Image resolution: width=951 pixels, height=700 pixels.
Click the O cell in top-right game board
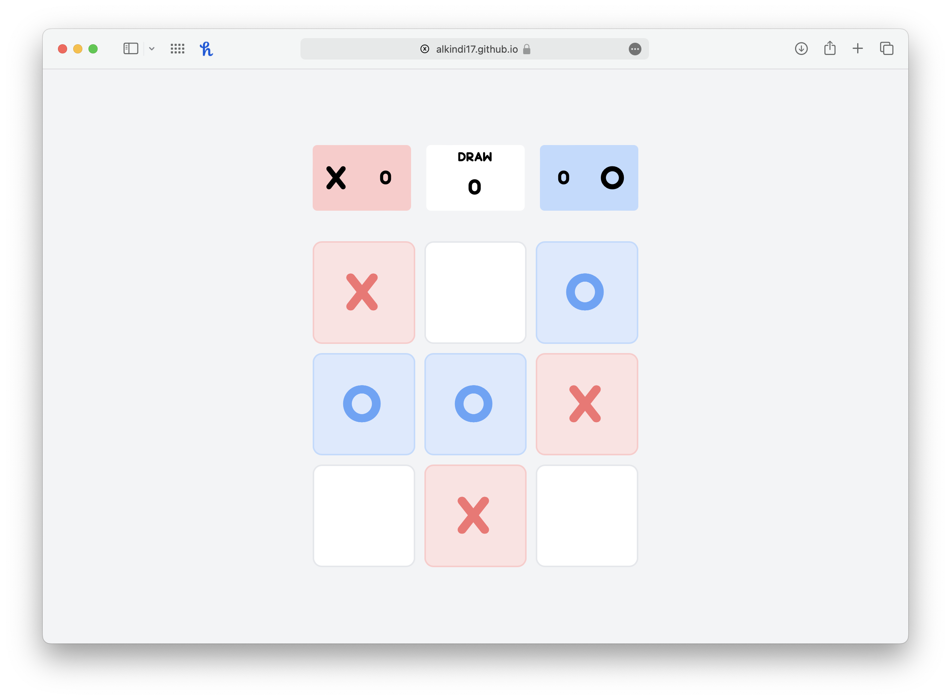[x=586, y=291]
